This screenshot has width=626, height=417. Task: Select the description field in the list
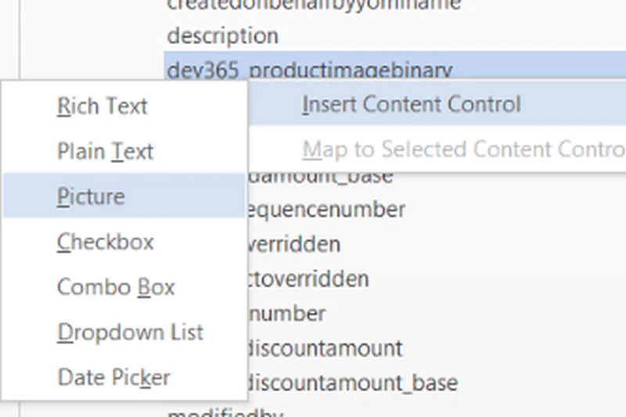point(222,36)
